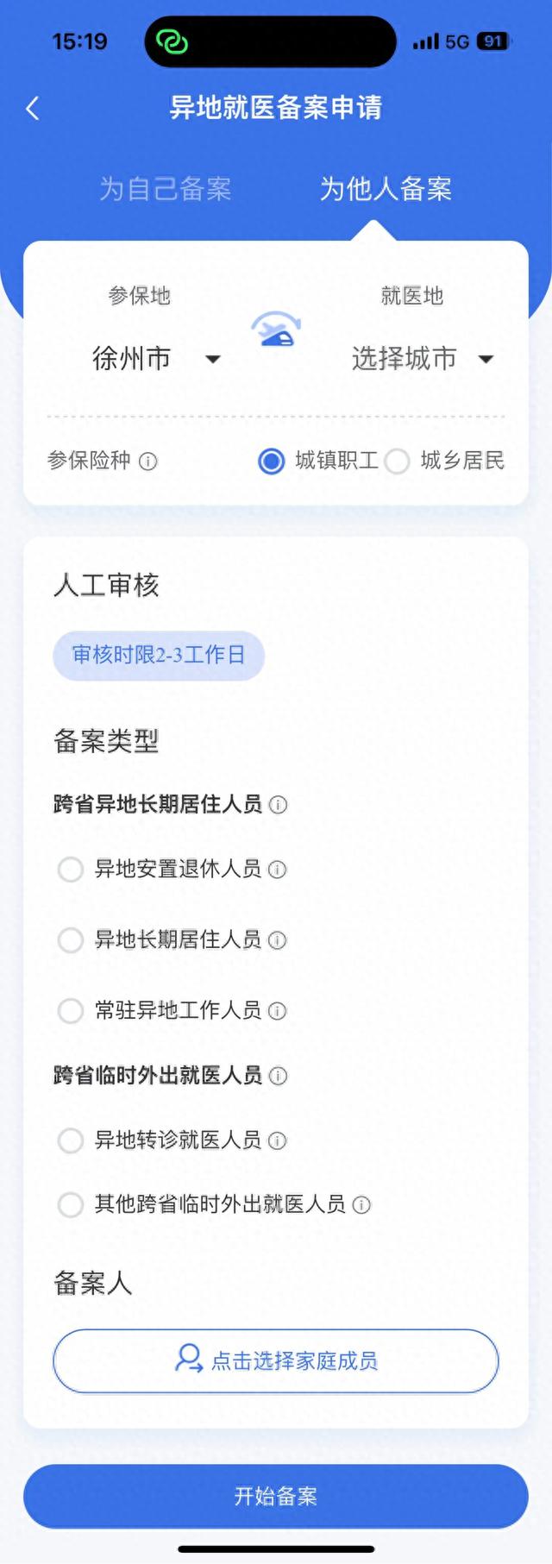The image size is (552, 1564).
Task: Tap the airplane swap icon between cities
Action: (x=276, y=330)
